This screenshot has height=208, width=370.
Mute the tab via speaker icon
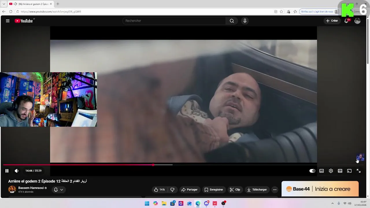point(15,4)
